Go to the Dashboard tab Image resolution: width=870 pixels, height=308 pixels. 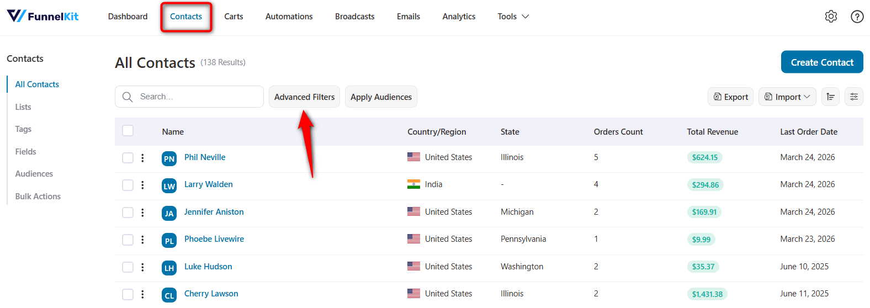coord(128,17)
